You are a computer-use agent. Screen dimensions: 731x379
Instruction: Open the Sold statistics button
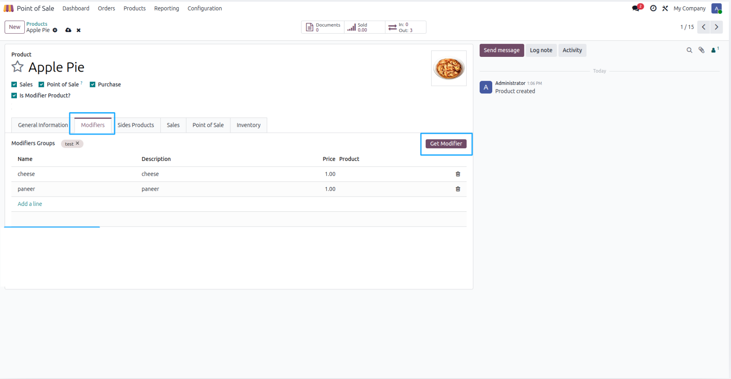(365, 27)
